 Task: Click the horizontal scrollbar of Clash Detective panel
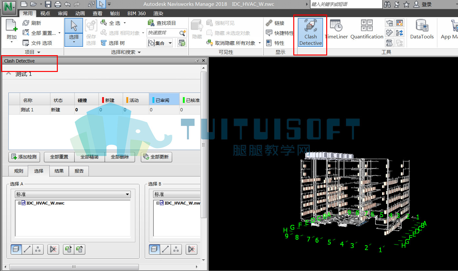pyautogui.click(x=74, y=267)
